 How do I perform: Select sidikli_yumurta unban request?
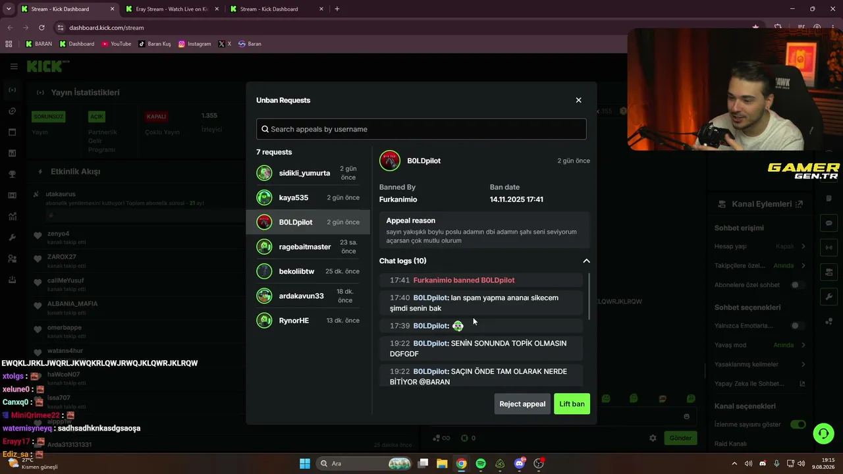point(308,173)
